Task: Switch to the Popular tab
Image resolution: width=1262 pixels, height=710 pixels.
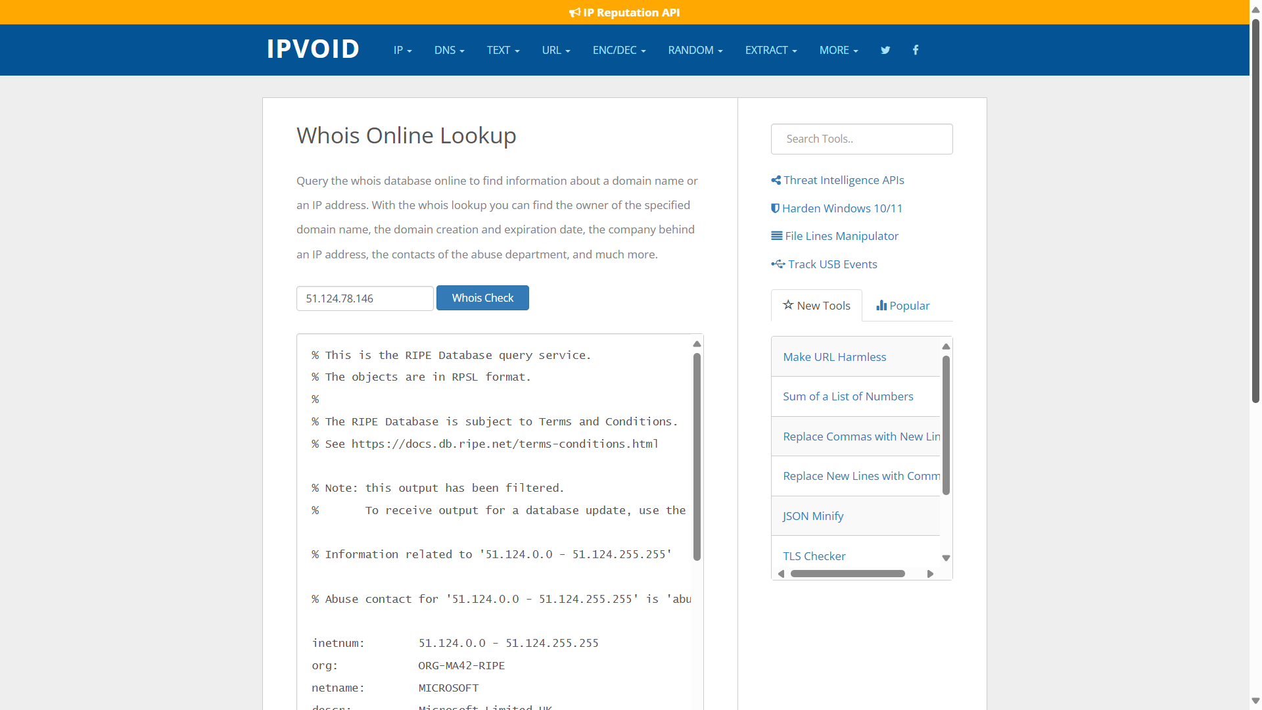Action: click(x=903, y=306)
